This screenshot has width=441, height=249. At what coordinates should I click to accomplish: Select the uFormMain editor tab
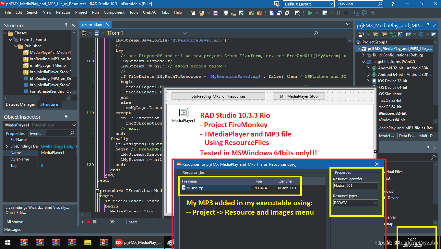(92, 24)
